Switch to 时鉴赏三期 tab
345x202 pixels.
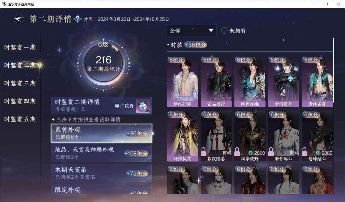pos(20,83)
